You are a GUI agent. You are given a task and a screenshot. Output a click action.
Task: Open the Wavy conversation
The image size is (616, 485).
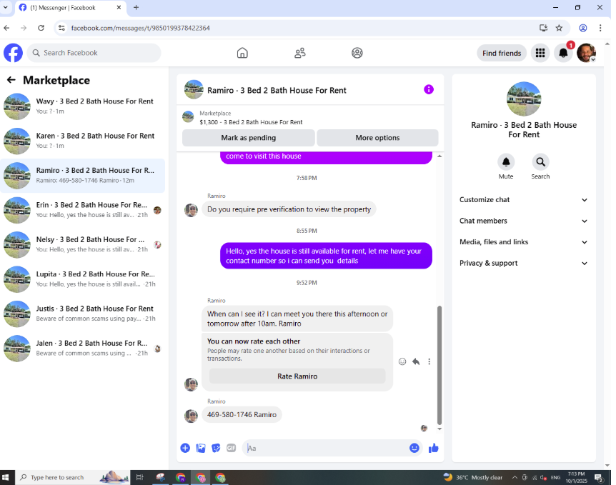(82, 106)
